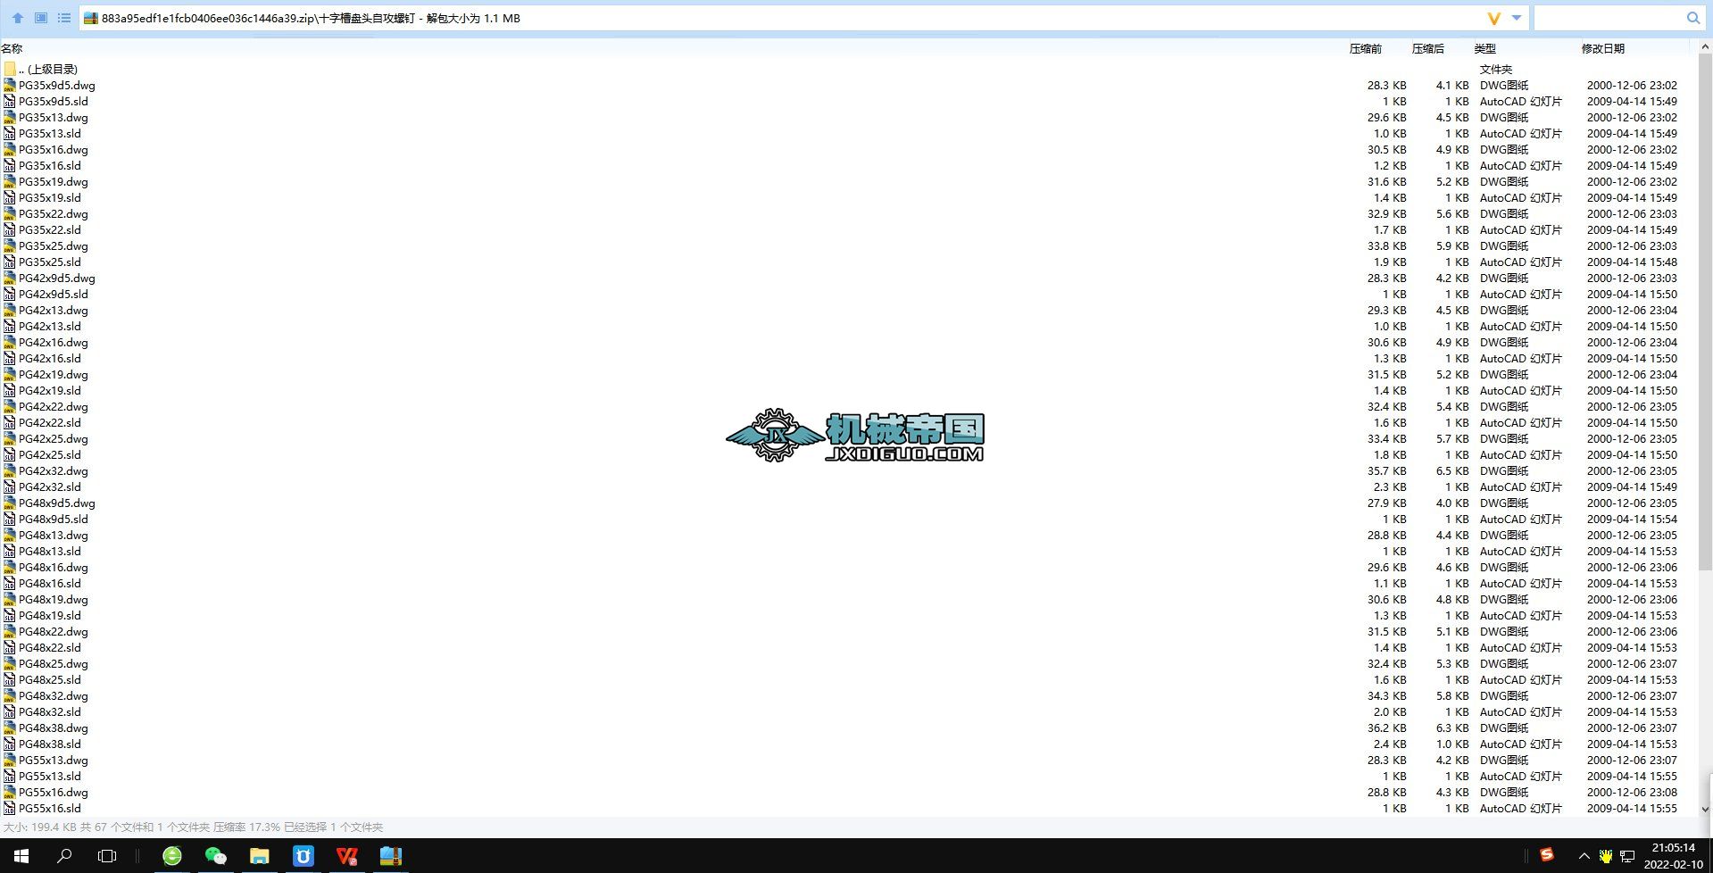Select file name PG35x22.sld

(x=50, y=230)
